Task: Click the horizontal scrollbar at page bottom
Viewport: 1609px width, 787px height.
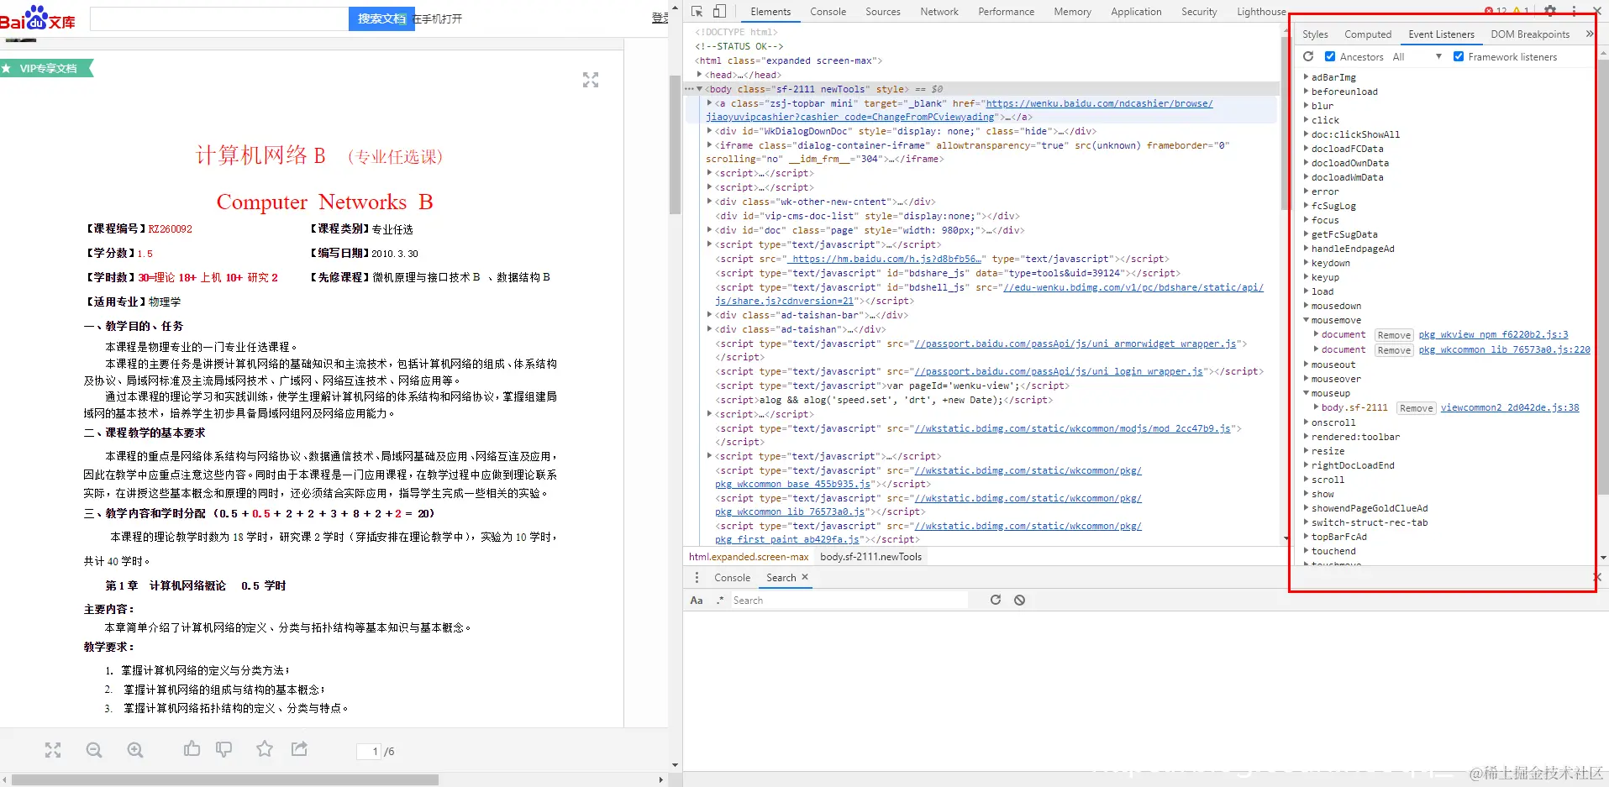Action: 225,779
